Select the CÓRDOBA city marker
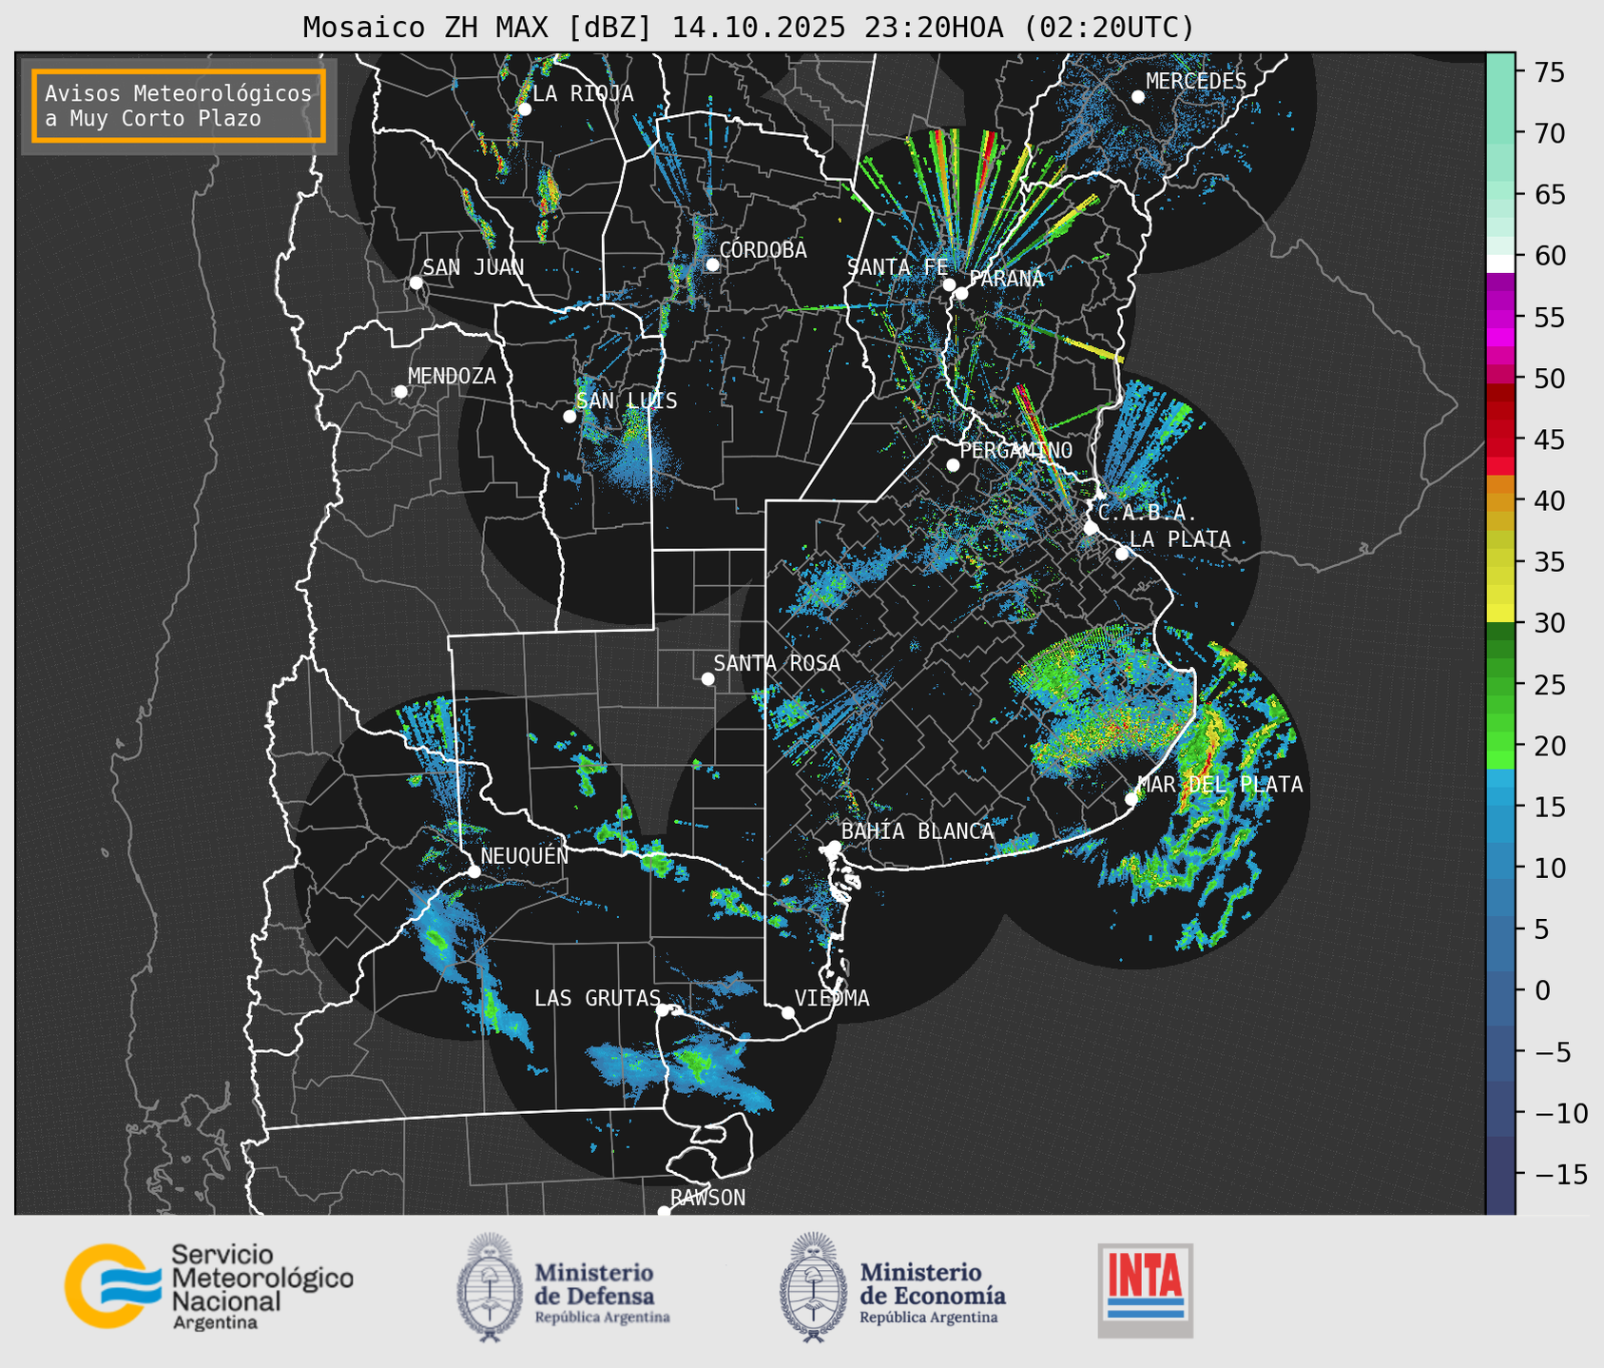 [712, 264]
